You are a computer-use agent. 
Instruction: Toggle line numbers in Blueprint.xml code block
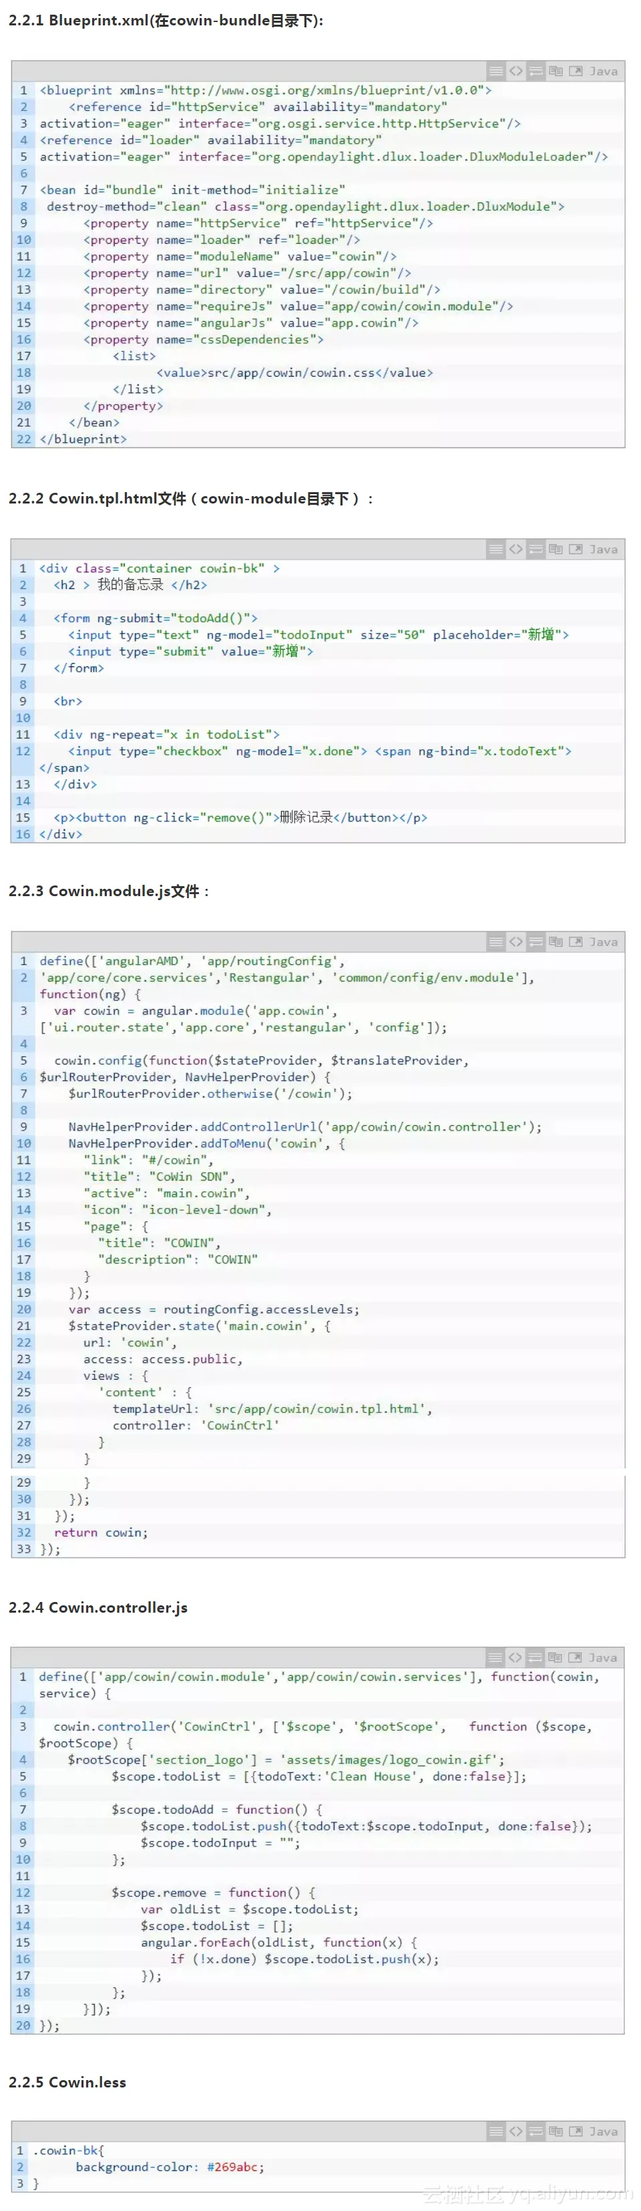coord(496,71)
